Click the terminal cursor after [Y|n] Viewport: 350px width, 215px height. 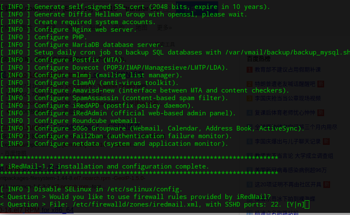307,204
